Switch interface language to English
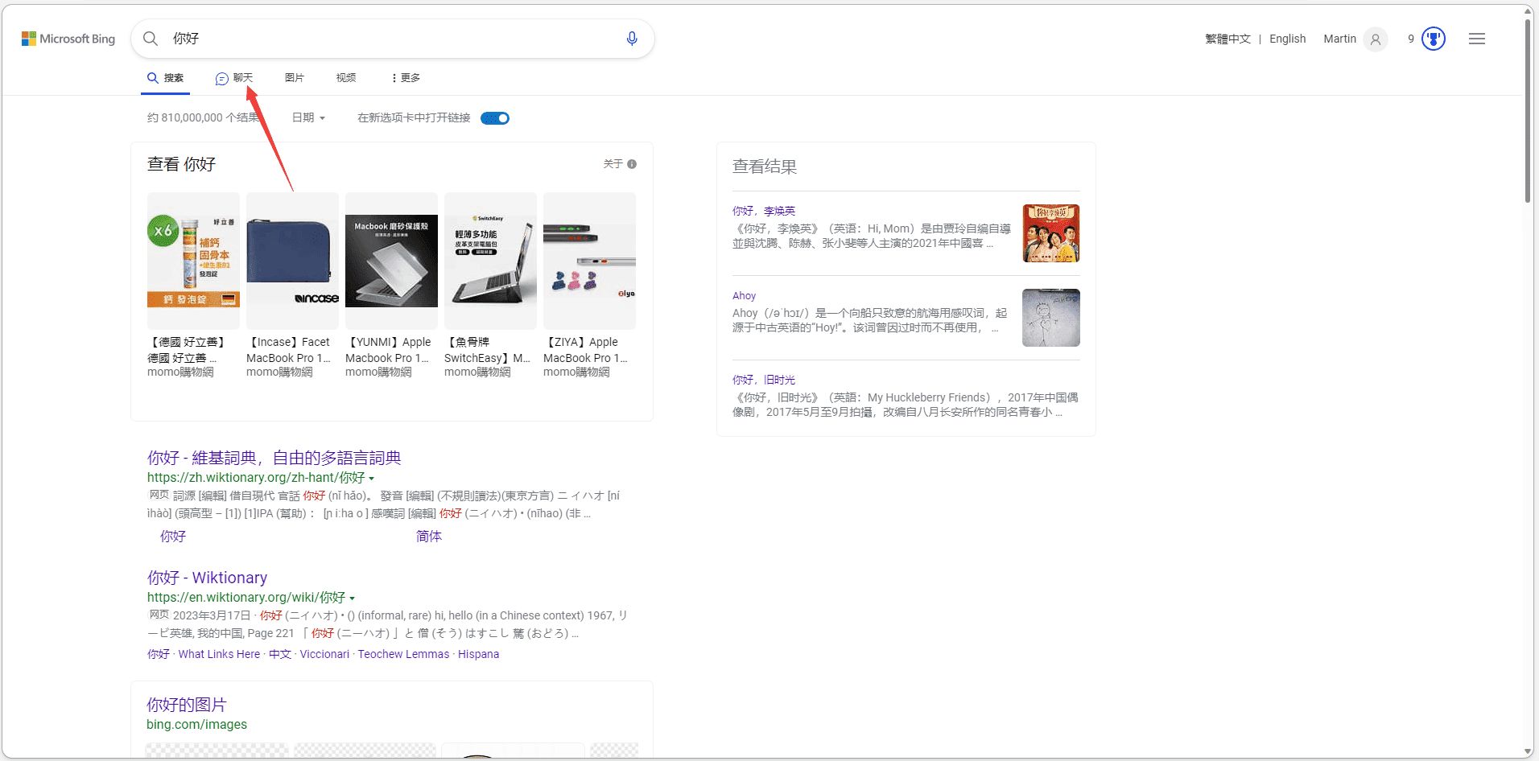This screenshot has width=1539, height=761. point(1288,38)
